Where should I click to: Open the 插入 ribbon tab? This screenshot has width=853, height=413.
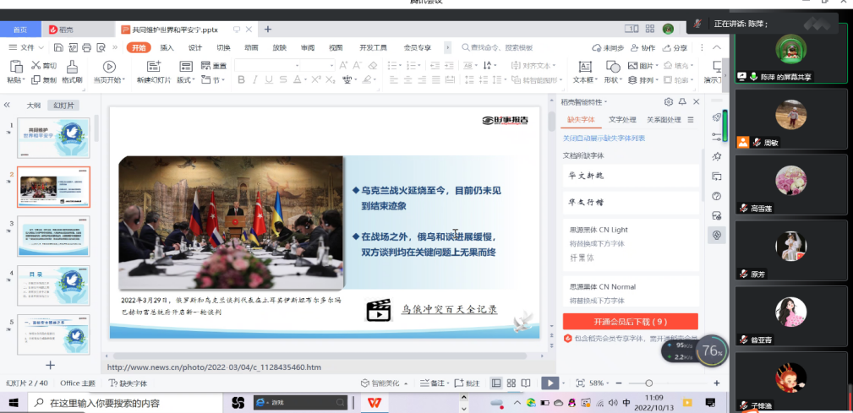pos(167,48)
